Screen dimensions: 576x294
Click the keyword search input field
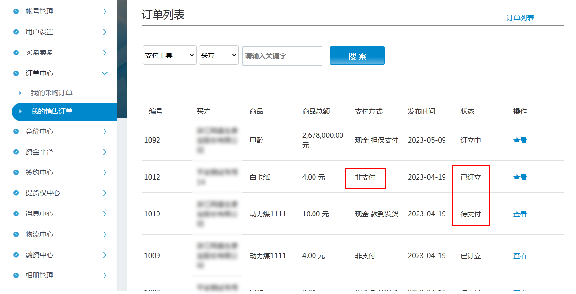282,56
